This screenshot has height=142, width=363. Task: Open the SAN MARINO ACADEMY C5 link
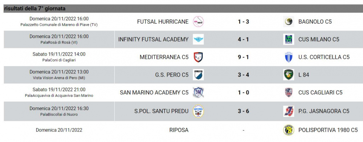pyautogui.click(x=154, y=93)
